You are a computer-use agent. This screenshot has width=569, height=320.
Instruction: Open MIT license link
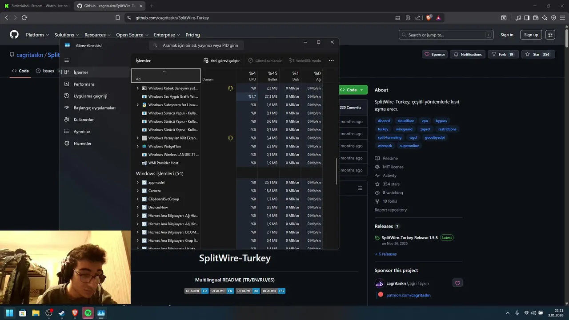point(393,167)
